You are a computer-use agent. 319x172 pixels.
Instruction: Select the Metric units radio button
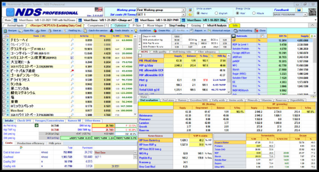(198, 13)
